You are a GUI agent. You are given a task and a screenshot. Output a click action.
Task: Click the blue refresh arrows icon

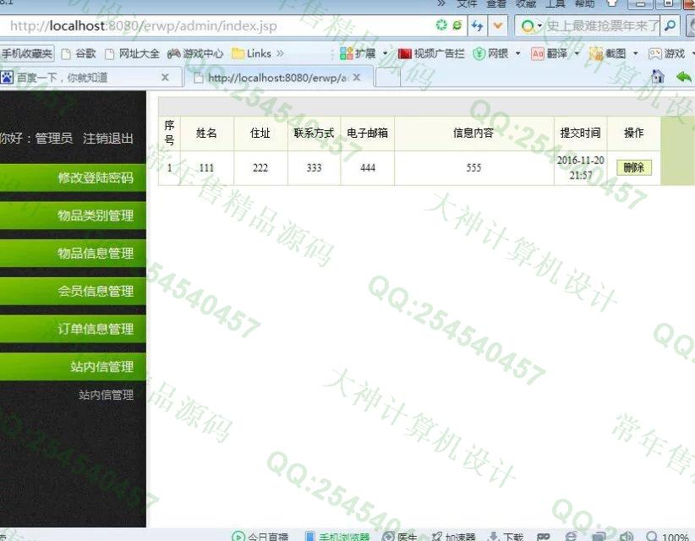[x=477, y=25]
